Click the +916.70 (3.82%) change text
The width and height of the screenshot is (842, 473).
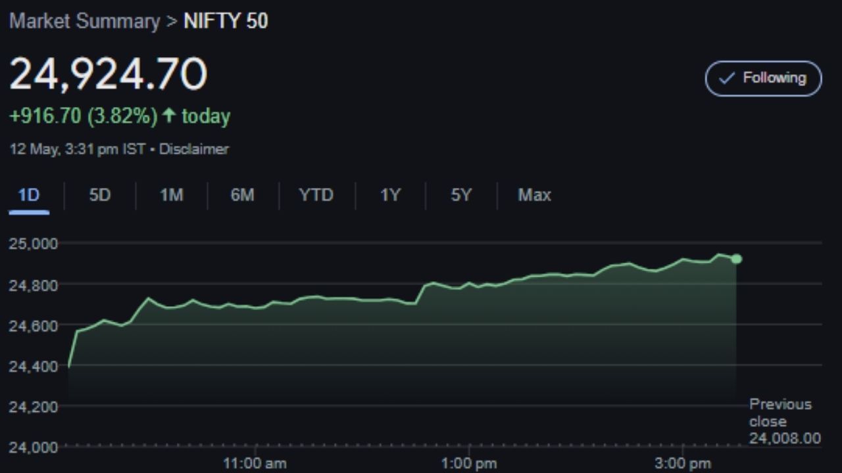coord(83,117)
